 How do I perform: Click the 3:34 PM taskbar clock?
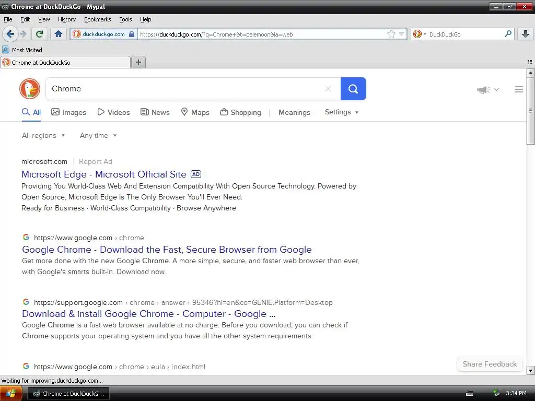516,394
